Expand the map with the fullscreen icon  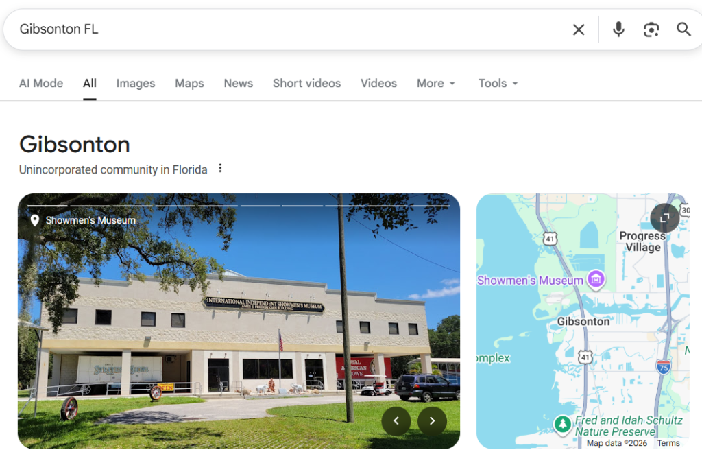click(664, 217)
